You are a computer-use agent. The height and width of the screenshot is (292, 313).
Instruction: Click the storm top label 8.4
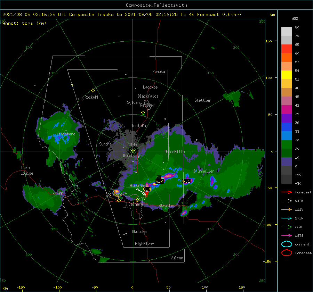pyautogui.click(x=147, y=189)
